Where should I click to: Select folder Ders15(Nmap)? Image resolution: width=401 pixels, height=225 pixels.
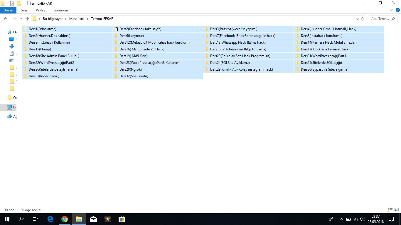(67, 49)
